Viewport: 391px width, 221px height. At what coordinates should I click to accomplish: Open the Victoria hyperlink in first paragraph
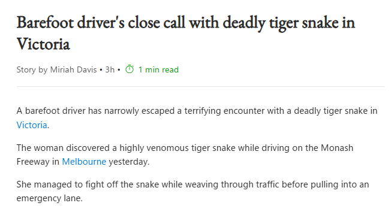tap(32, 125)
